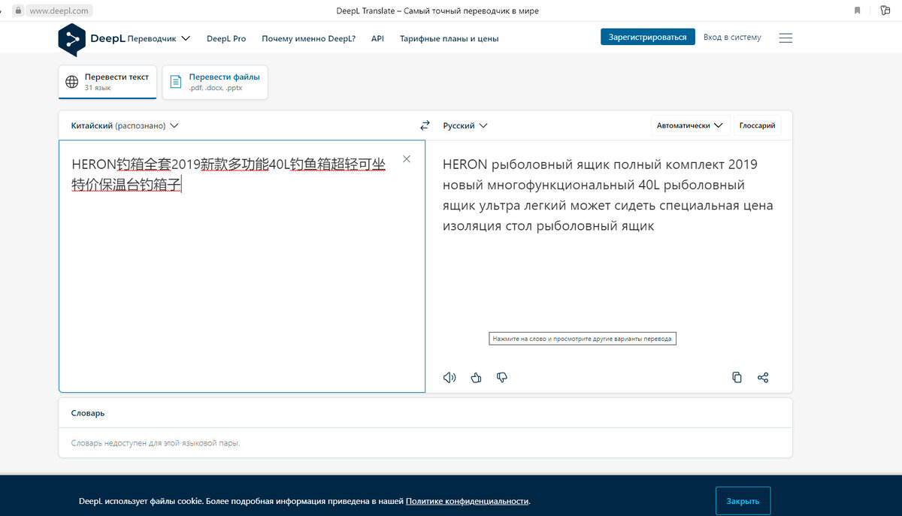Open the target language Русский dropdown

[465, 125]
